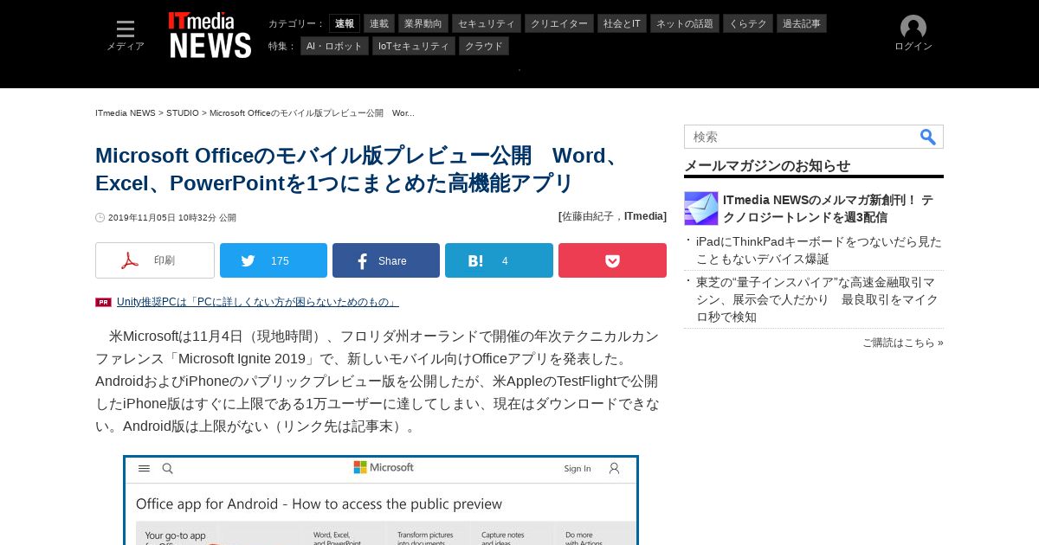1039x545 pixels.
Task: Save article to Pocket
Action: pyautogui.click(x=612, y=260)
